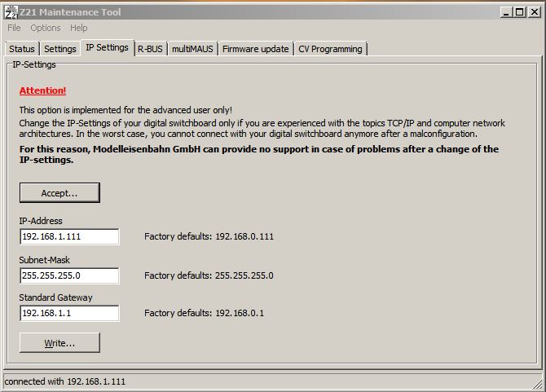Click the red Attention! heading

click(x=42, y=90)
